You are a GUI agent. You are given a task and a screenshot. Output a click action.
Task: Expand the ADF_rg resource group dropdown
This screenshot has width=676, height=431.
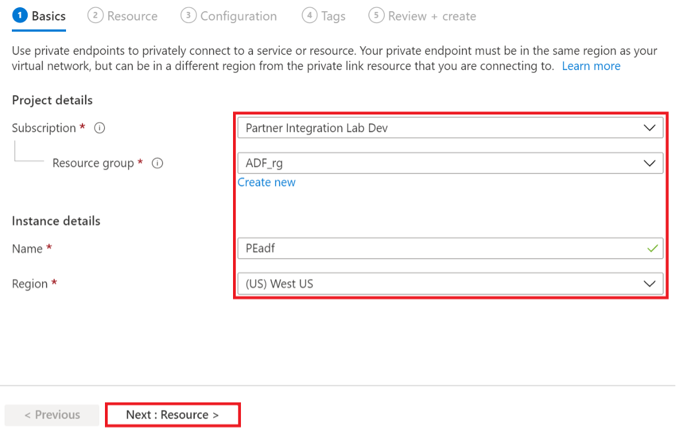coord(449,163)
